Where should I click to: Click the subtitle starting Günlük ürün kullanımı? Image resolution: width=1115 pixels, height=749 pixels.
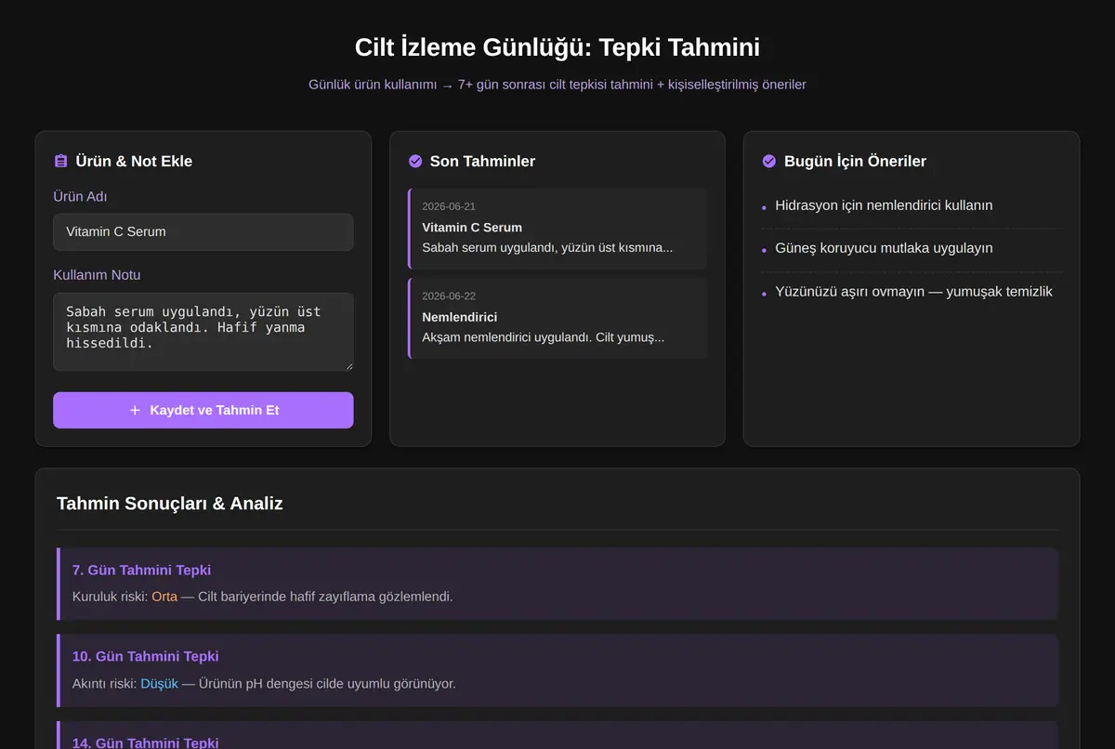pyautogui.click(x=557, y=85)
